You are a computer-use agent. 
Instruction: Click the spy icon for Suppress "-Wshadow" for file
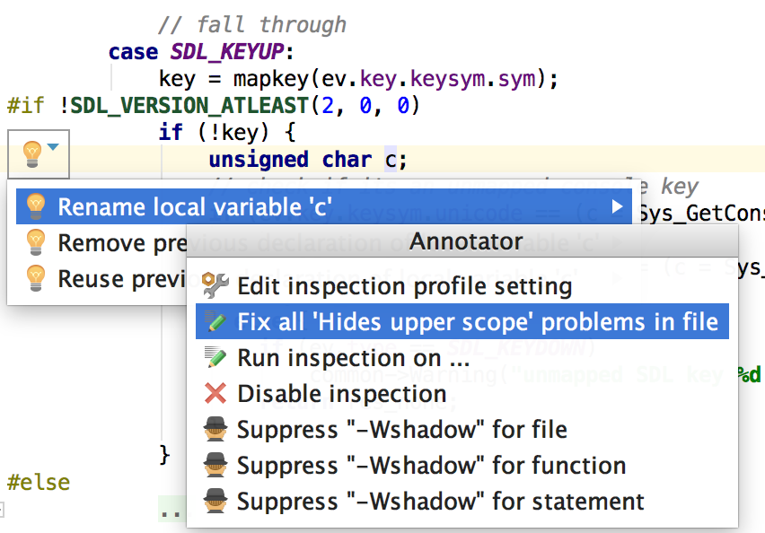point(215,430)
